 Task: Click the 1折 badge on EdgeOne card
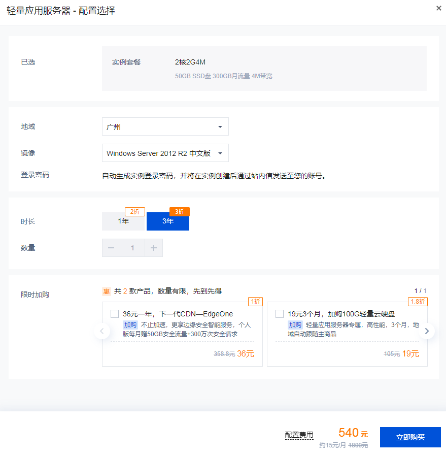pos(256,302)
